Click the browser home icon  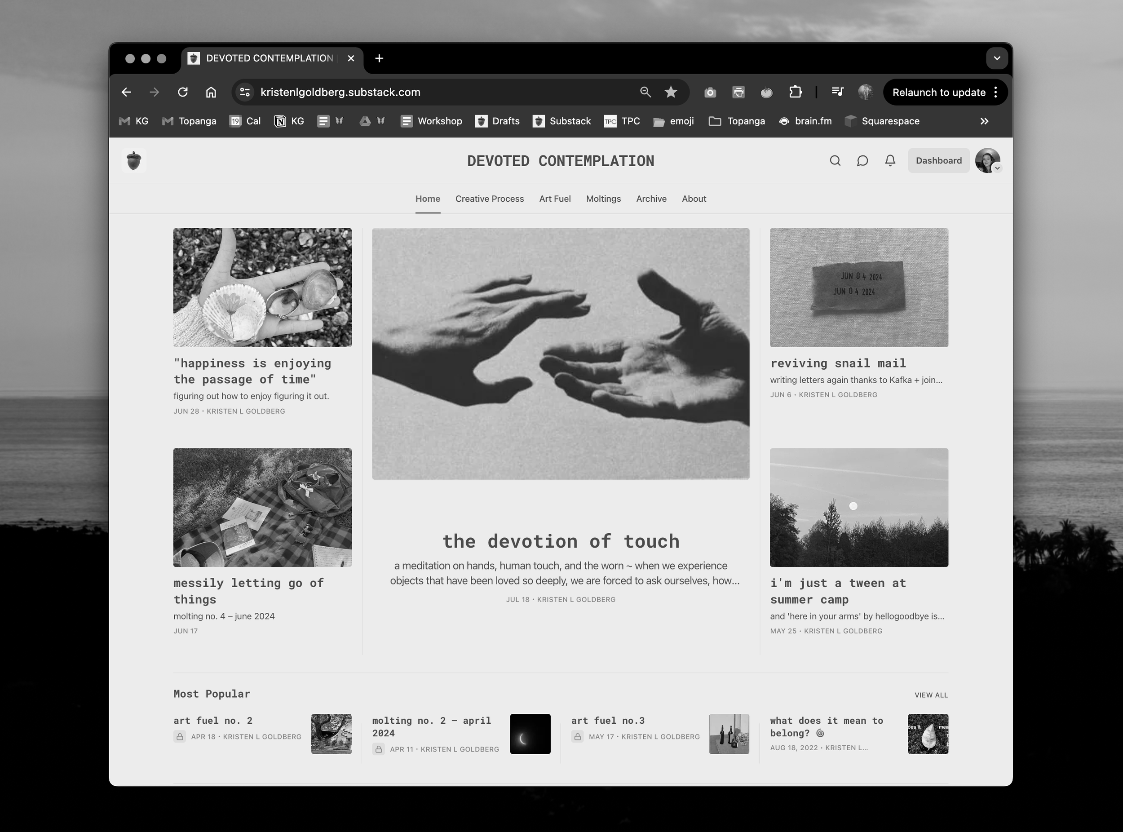[x=211, y=92]
